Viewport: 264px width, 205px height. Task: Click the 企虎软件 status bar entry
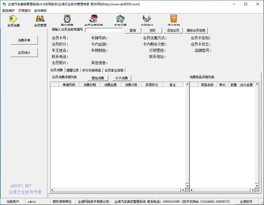click(246, 201)
